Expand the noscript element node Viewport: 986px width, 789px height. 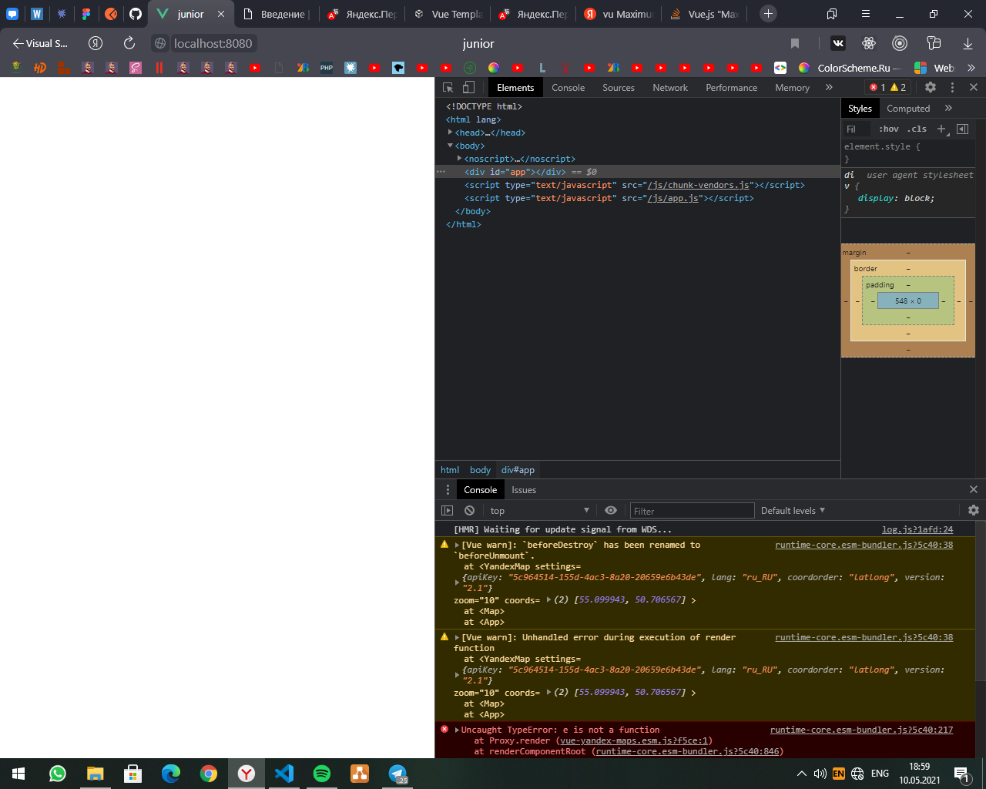tap(459, 159)
